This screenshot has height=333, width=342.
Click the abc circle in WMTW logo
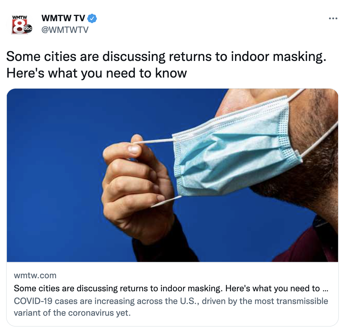(x=28, y=29)
